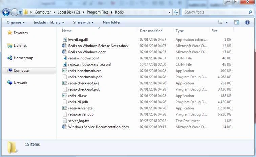256x157 pixels.
Task: Click the Change your view icon
Action: (x=220, y=22)
